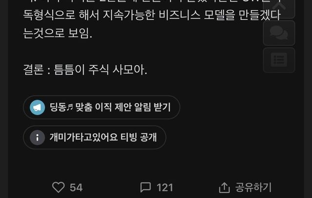Click the word 지속가능한 in the post
This screenshot has width=312, height=198.
(129, 15)
